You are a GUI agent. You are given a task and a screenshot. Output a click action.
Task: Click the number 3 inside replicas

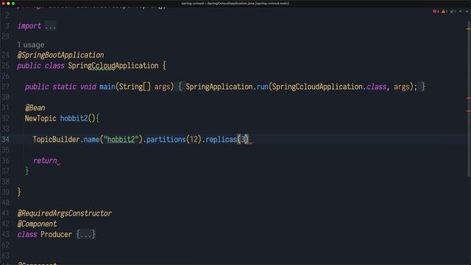click(x=243, y=139)
